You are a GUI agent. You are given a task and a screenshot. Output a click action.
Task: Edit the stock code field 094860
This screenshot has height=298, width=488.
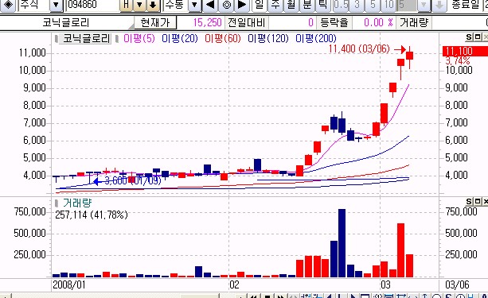coord(92,5)
